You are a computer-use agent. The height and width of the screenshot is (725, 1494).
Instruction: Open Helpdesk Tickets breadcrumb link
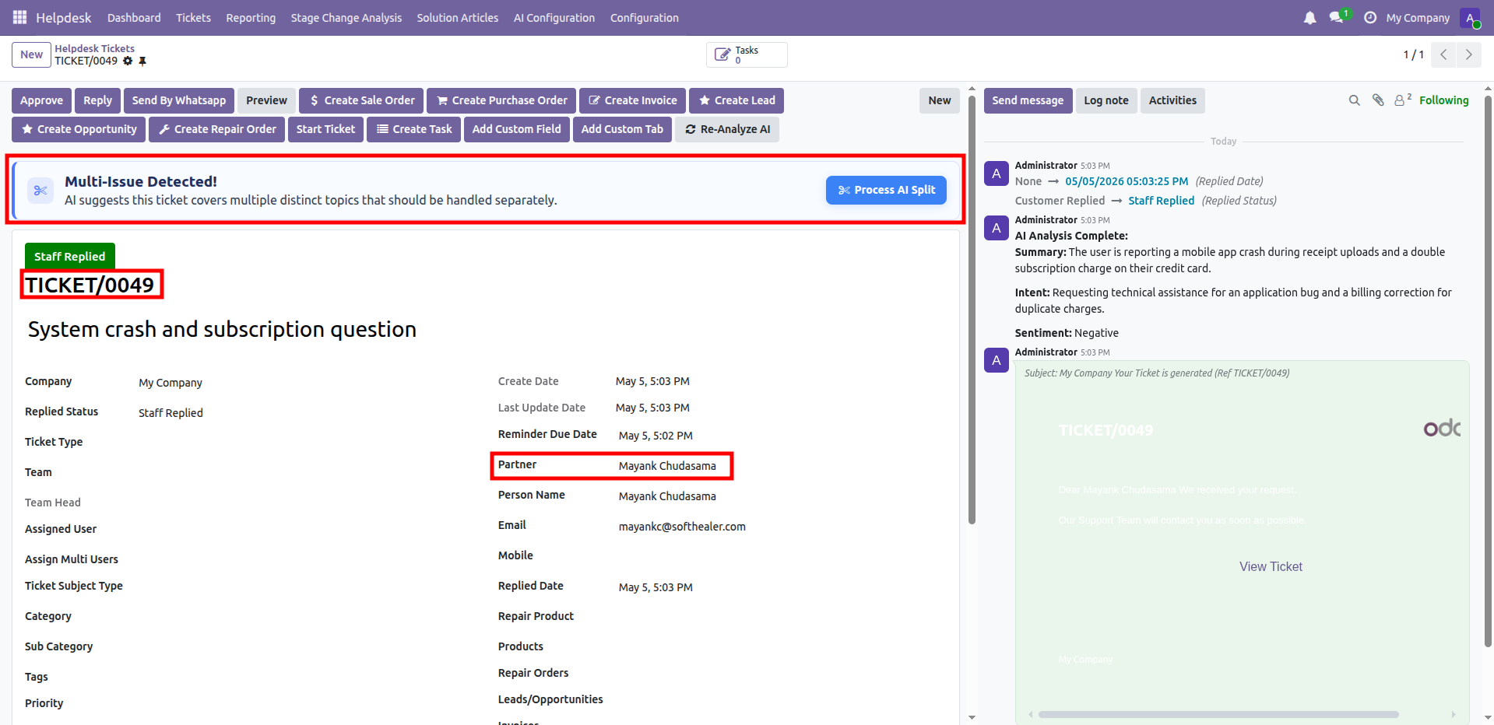click(94, 48)
